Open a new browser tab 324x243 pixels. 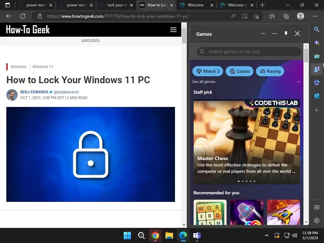262,5
